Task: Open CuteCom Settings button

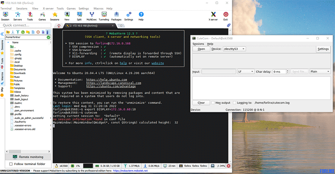Action: [x=323, y=49]
